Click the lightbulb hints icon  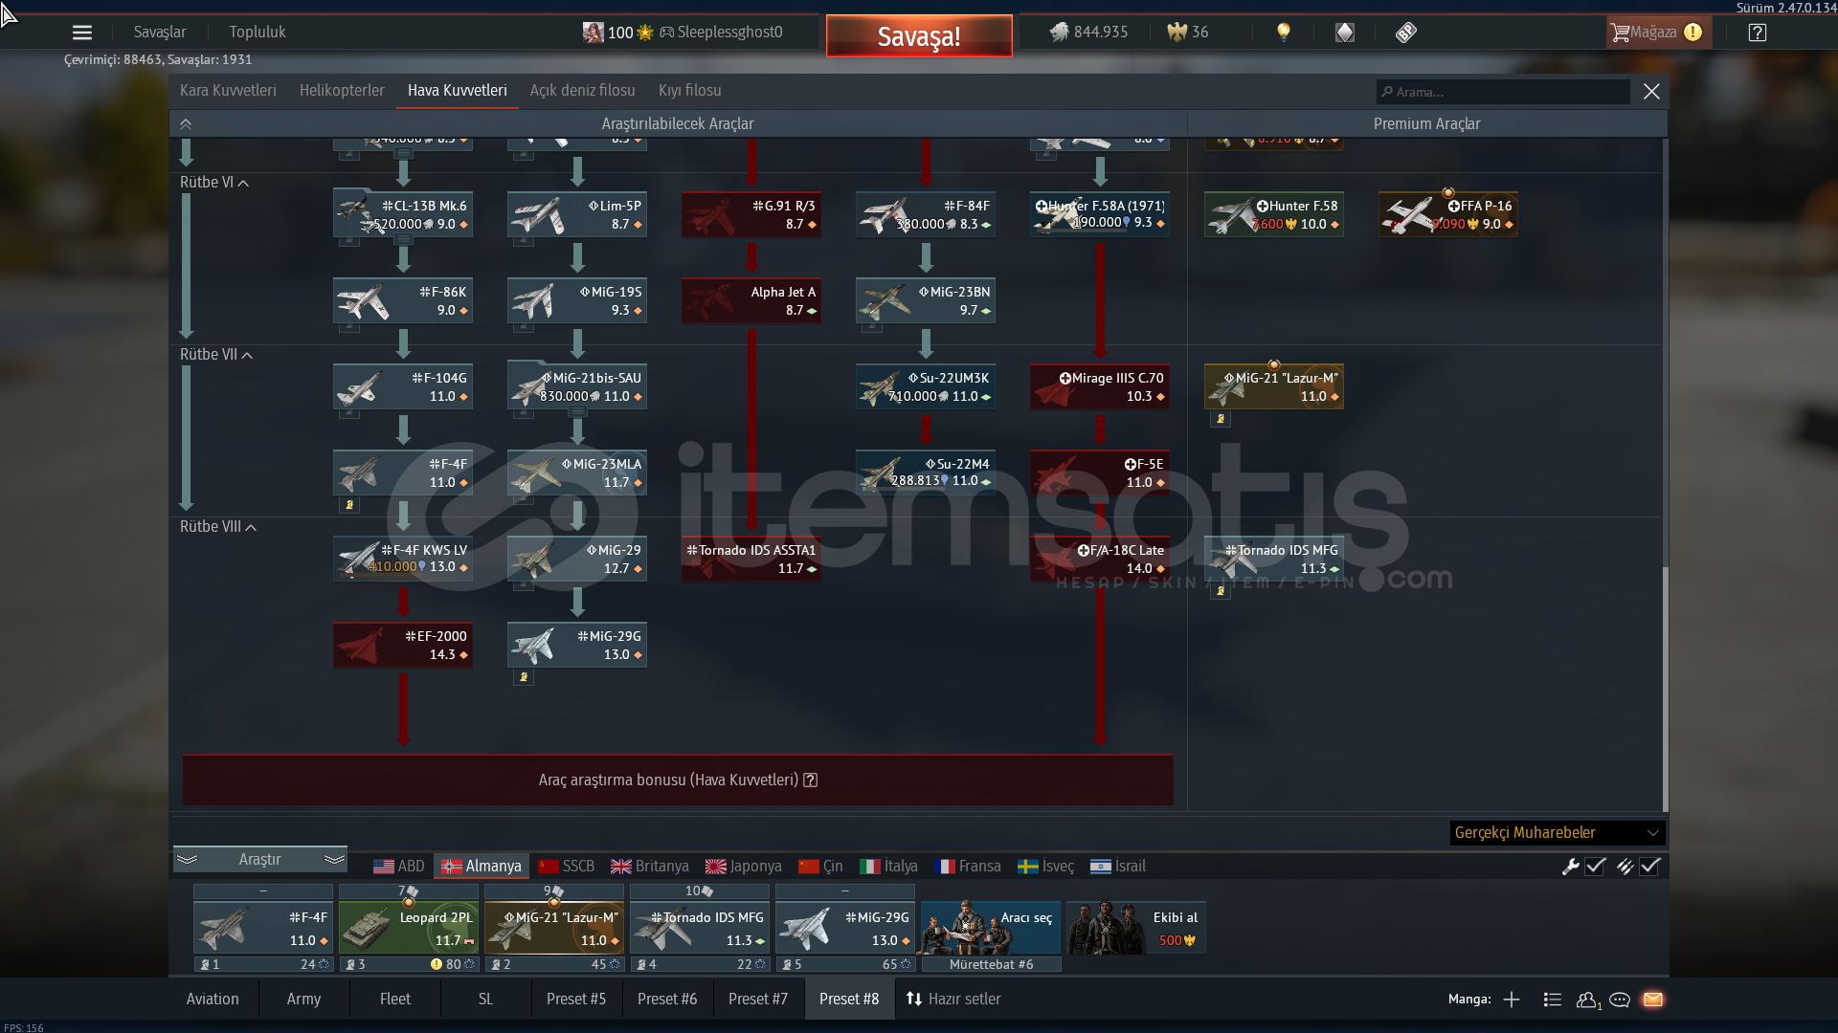[1284, 33]
